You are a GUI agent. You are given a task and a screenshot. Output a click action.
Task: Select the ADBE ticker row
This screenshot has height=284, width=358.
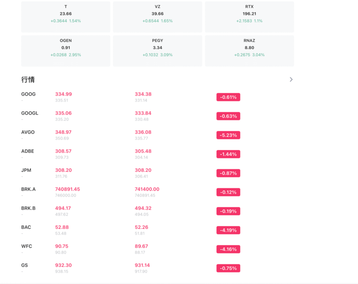(28, 151)
